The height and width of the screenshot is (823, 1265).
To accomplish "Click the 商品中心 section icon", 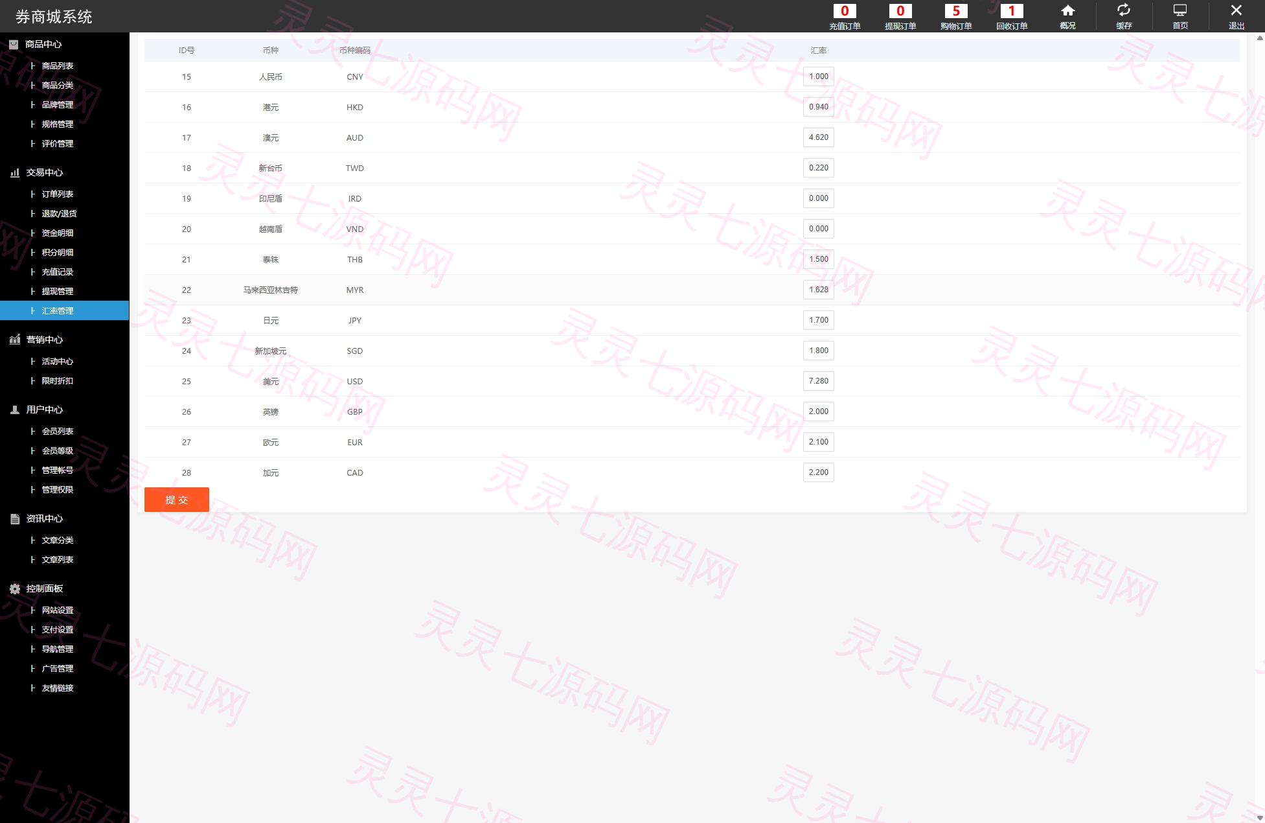I will 14,44.
